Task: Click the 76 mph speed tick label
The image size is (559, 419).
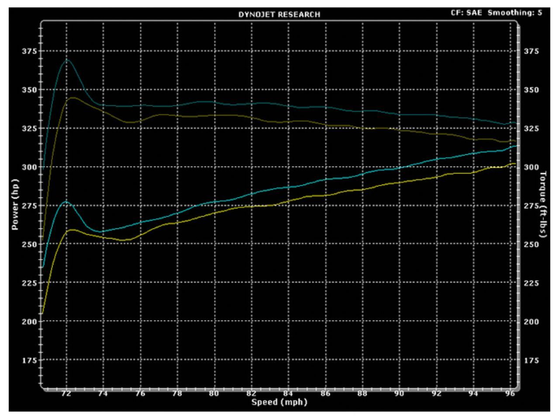Action: (x=140, y=393)
